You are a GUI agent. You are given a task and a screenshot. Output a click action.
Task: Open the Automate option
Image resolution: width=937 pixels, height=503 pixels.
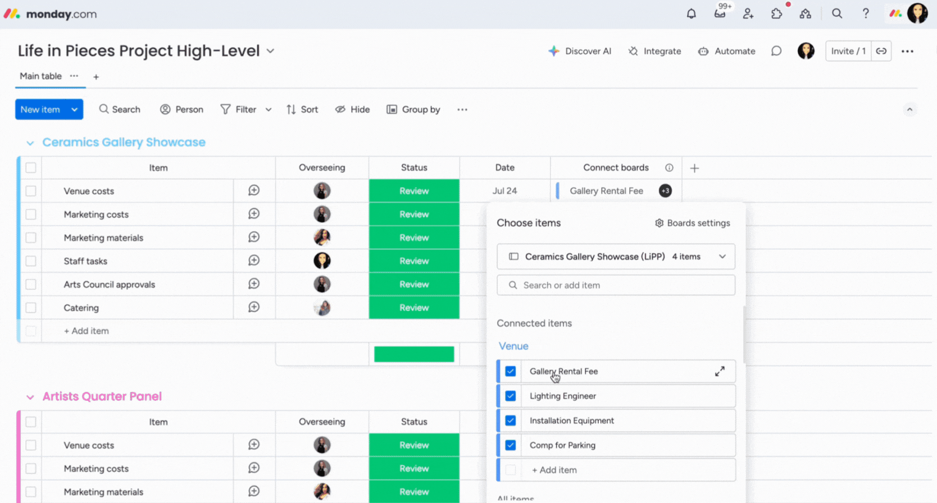click(726, 51)
